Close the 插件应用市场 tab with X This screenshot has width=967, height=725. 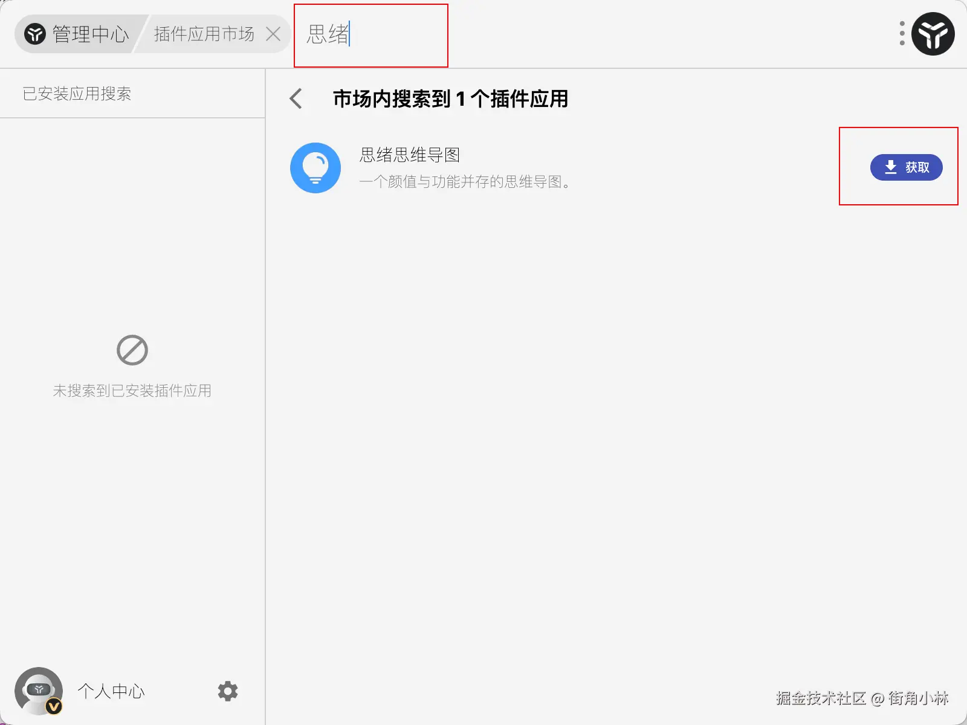(273, 34)
